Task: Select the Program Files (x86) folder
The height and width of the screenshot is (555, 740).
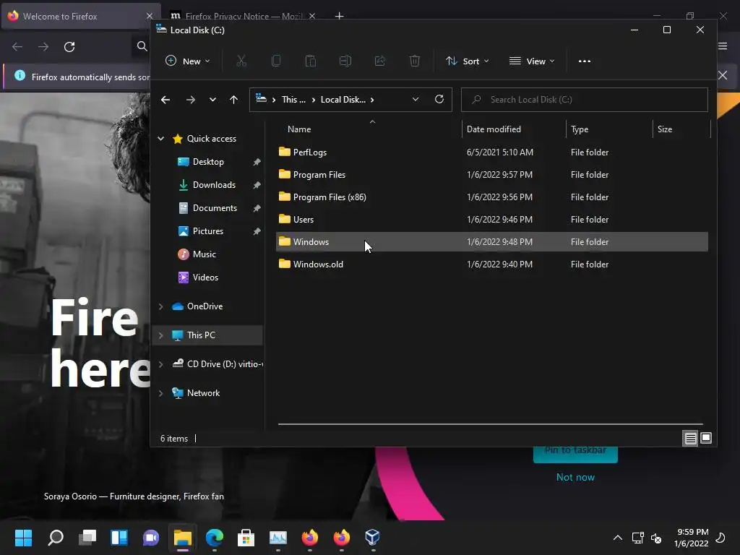Action: pyautogui.click(x=491, y=197)
